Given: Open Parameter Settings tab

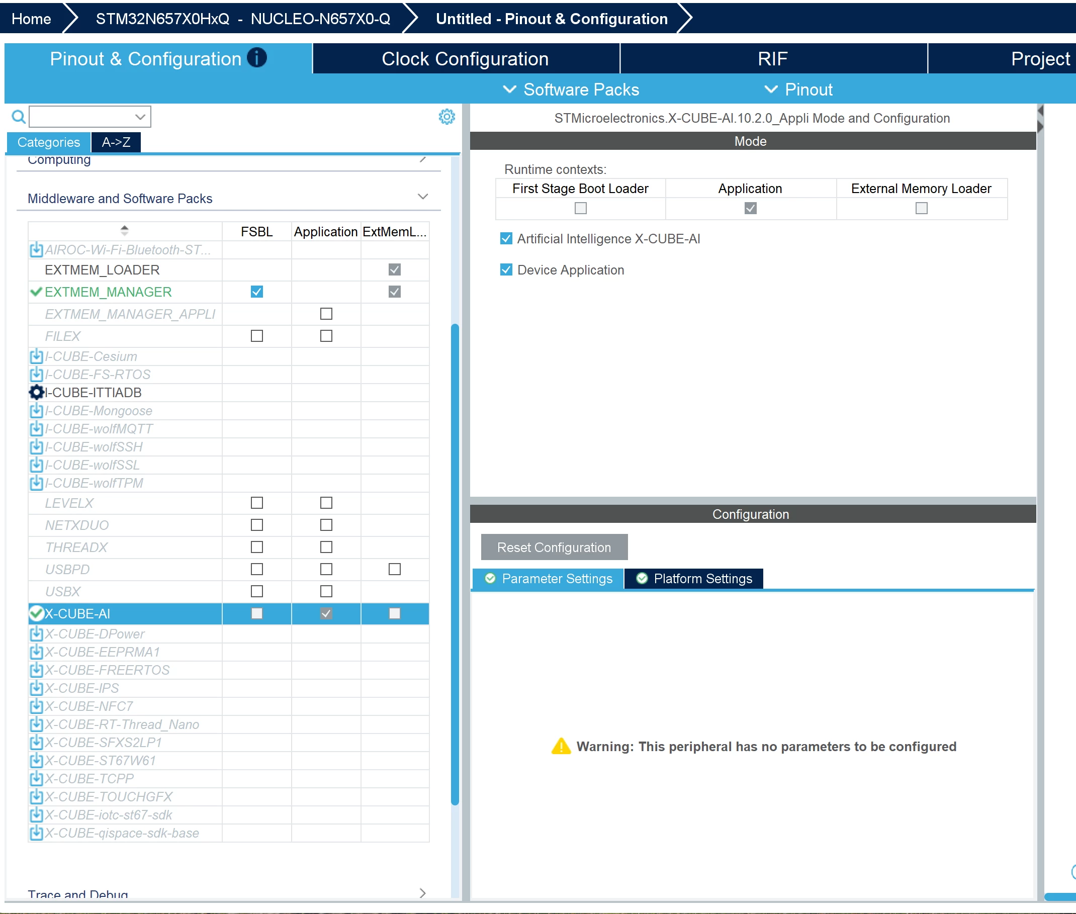Looking at the screenshot, I should 549,579.
